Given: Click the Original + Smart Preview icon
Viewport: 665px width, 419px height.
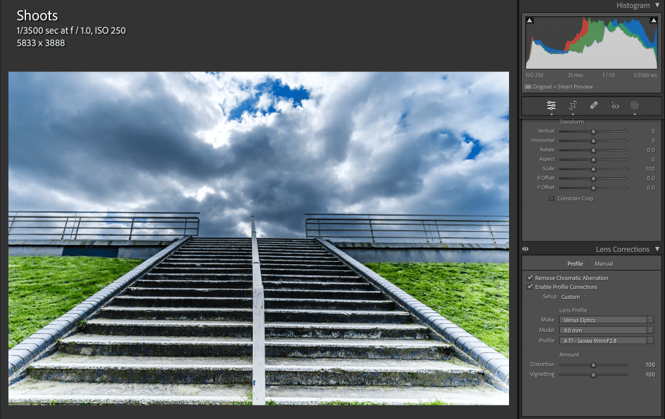Looking at the screenshot, I should [528, 86].
